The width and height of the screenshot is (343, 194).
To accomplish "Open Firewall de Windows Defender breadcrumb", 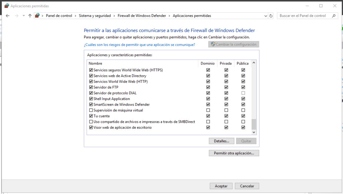I will coord(142,16).
